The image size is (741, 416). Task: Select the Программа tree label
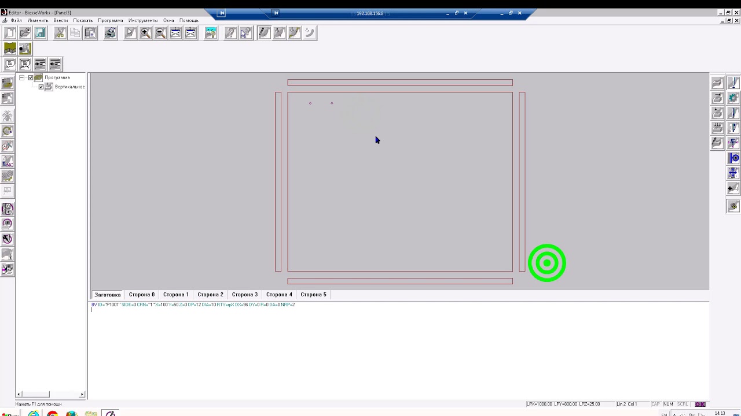tap(57, 77)
